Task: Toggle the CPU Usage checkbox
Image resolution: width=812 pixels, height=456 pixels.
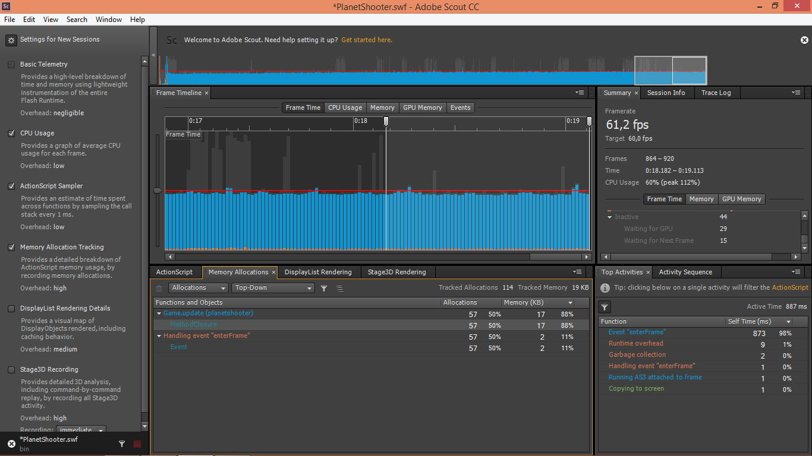Action: coord(11,134)
